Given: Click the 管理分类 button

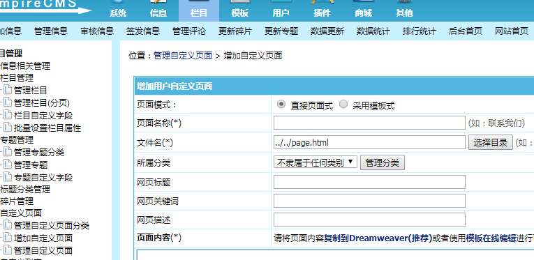Looking at the screenshot, I should 382,163.
